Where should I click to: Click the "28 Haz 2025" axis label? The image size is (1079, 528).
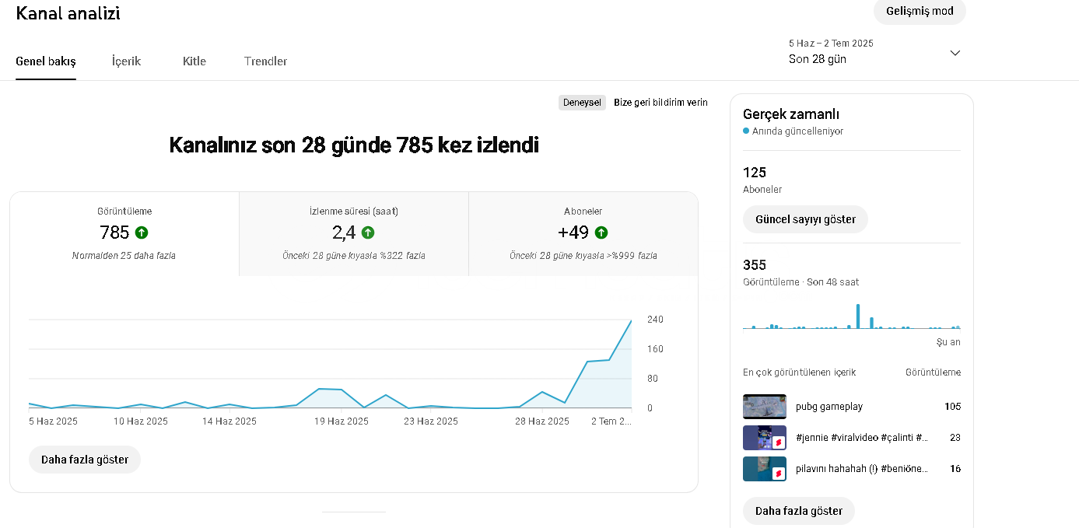542,421
